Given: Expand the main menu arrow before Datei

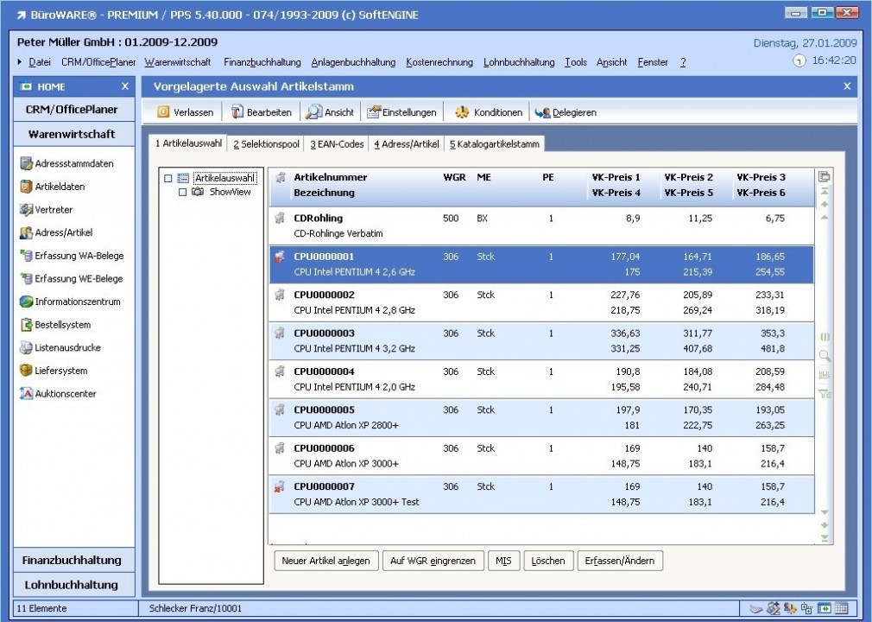Looking at the screenshot, I should pyautogui.click(x=20, y=61).
